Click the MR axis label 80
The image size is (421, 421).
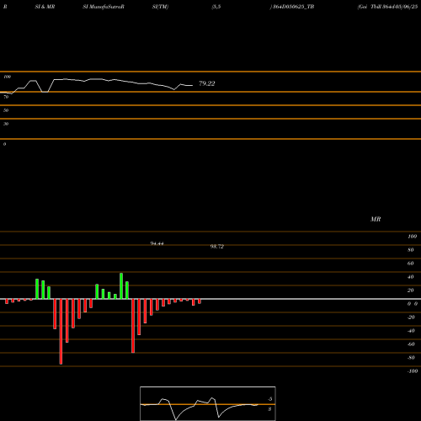coord(411,250)
